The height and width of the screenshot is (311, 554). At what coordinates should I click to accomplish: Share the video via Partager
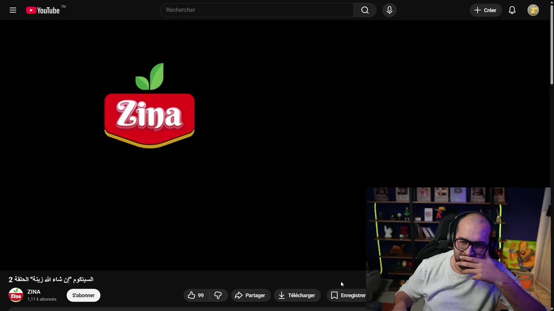251,295
